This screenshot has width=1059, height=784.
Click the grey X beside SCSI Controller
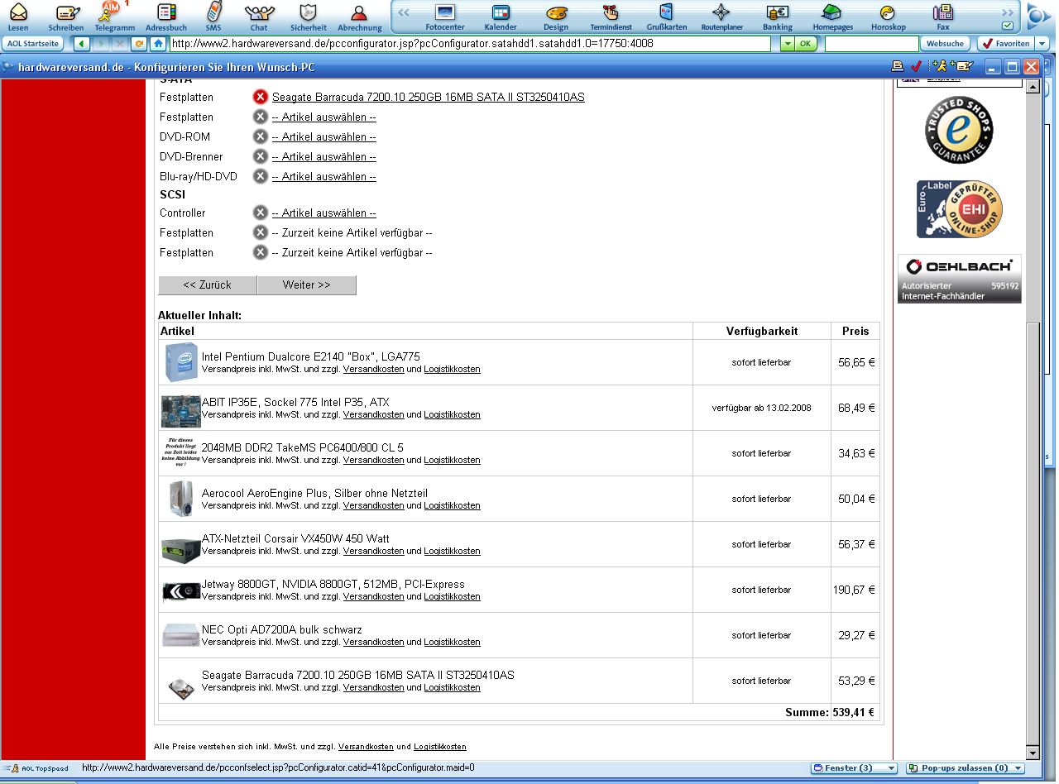click(x=260, y=213)
